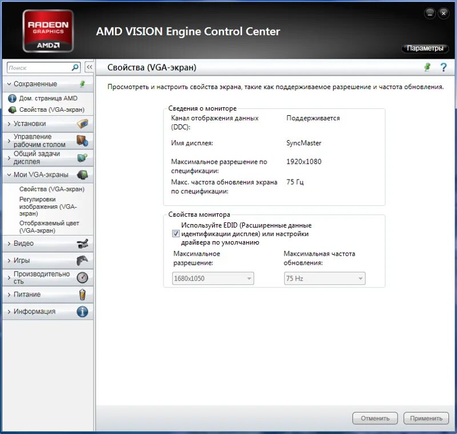The width and height of the screenshot is (457, 434).
Task: Click the monitor icon beside saved Свойства (VGA-экран)
Action: coord(12,109)
